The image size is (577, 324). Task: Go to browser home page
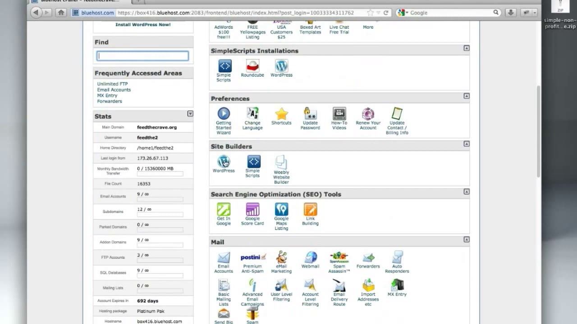click(61, 13)
